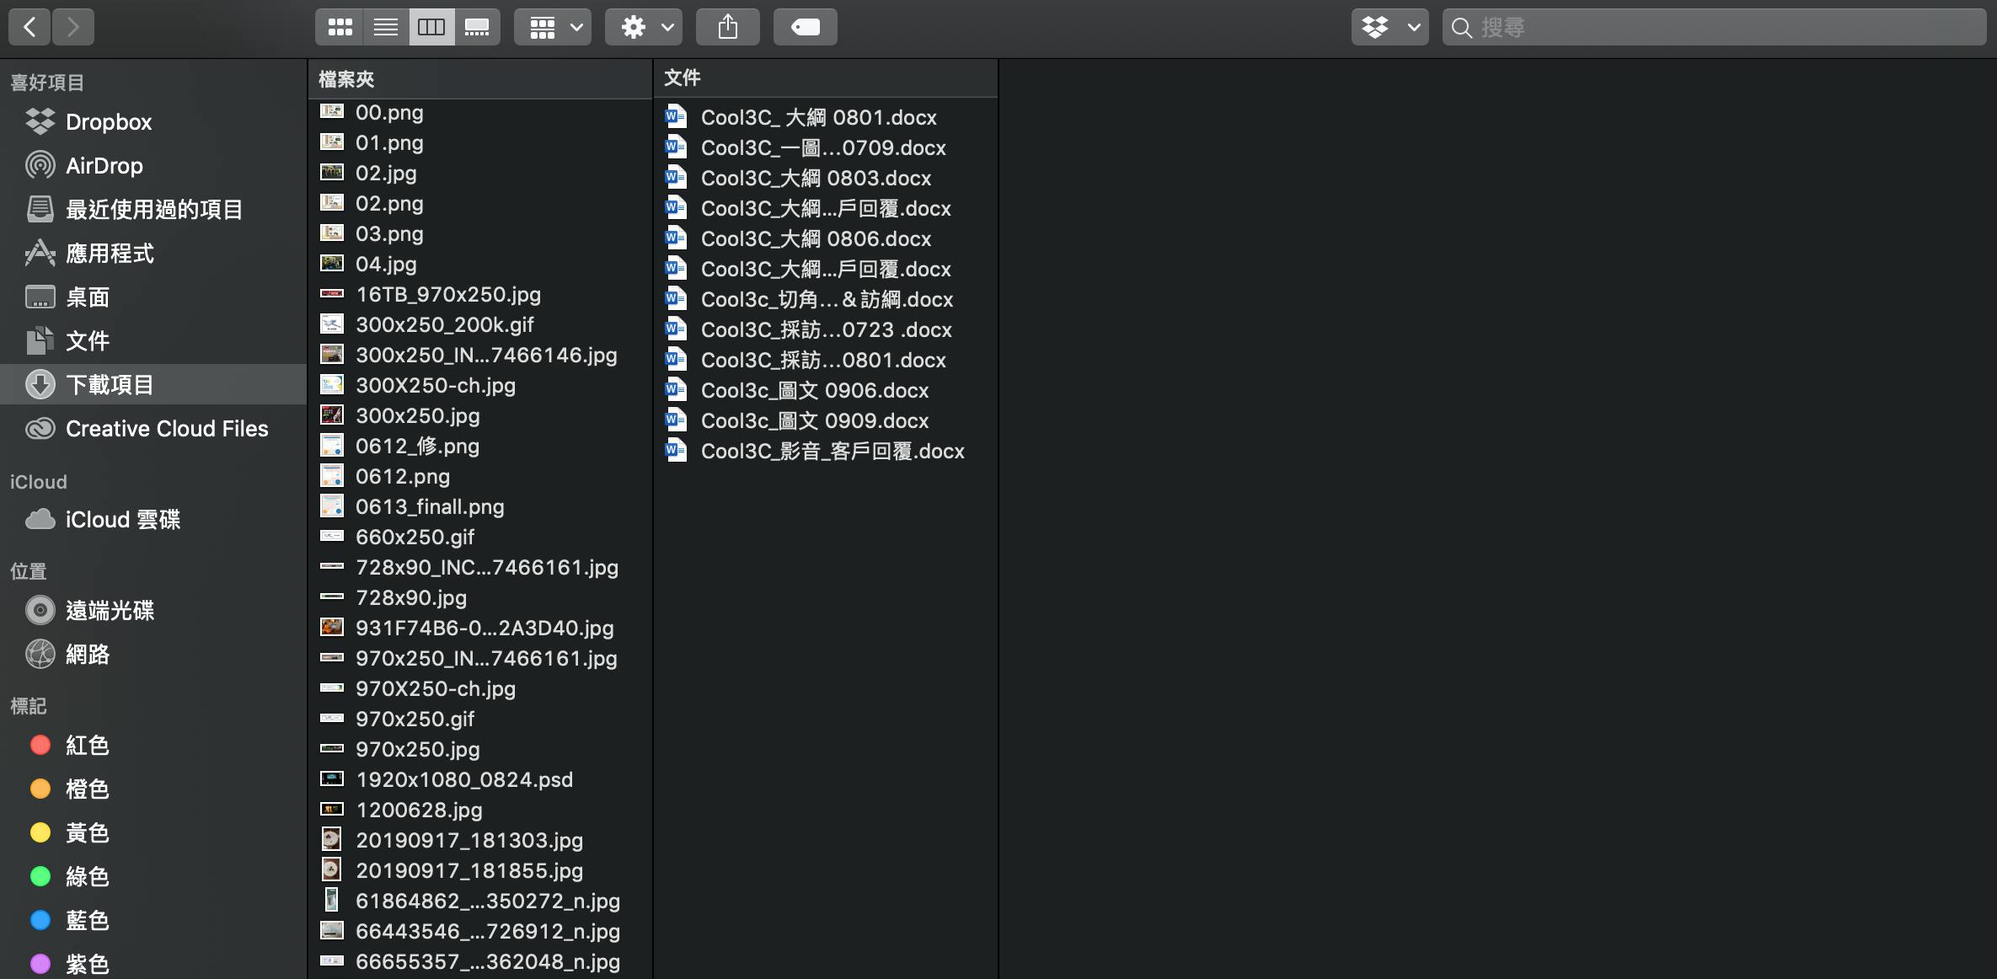
Task: Select iCloud 雲碟 in the sidebar
Action: 122,520
